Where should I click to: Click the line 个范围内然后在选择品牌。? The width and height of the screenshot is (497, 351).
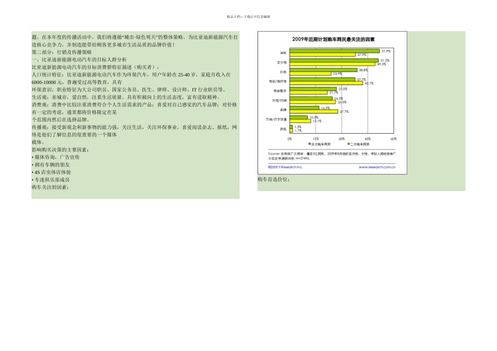(62, 120)
